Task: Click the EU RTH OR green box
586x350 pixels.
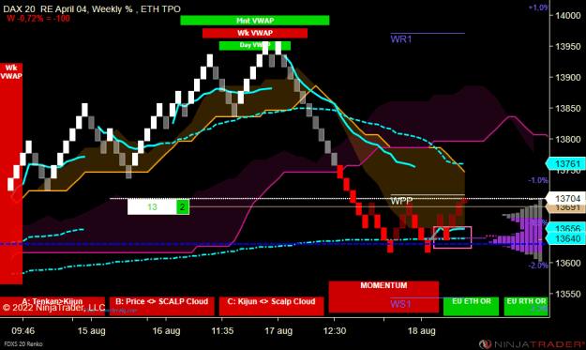Action: [526, 306]
